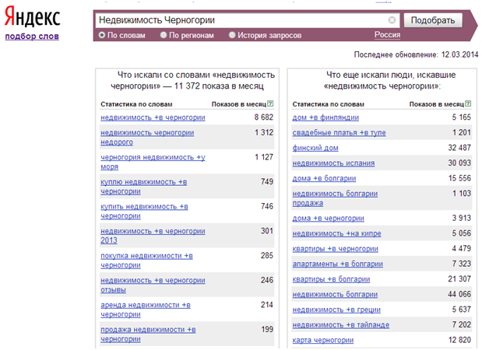This screenshot has width=489, height=350.
Task: Open 'дома +в черногории' link
Action: (x=328, y=219)
